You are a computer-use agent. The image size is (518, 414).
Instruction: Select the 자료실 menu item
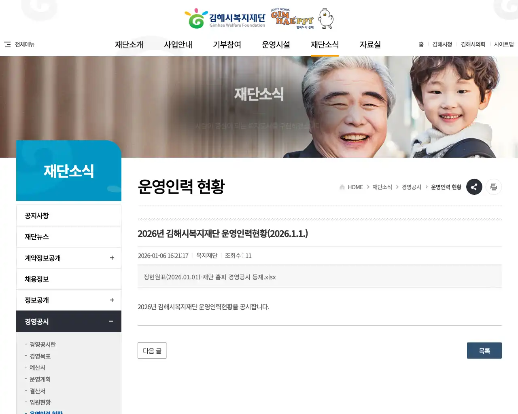[370, 44]
